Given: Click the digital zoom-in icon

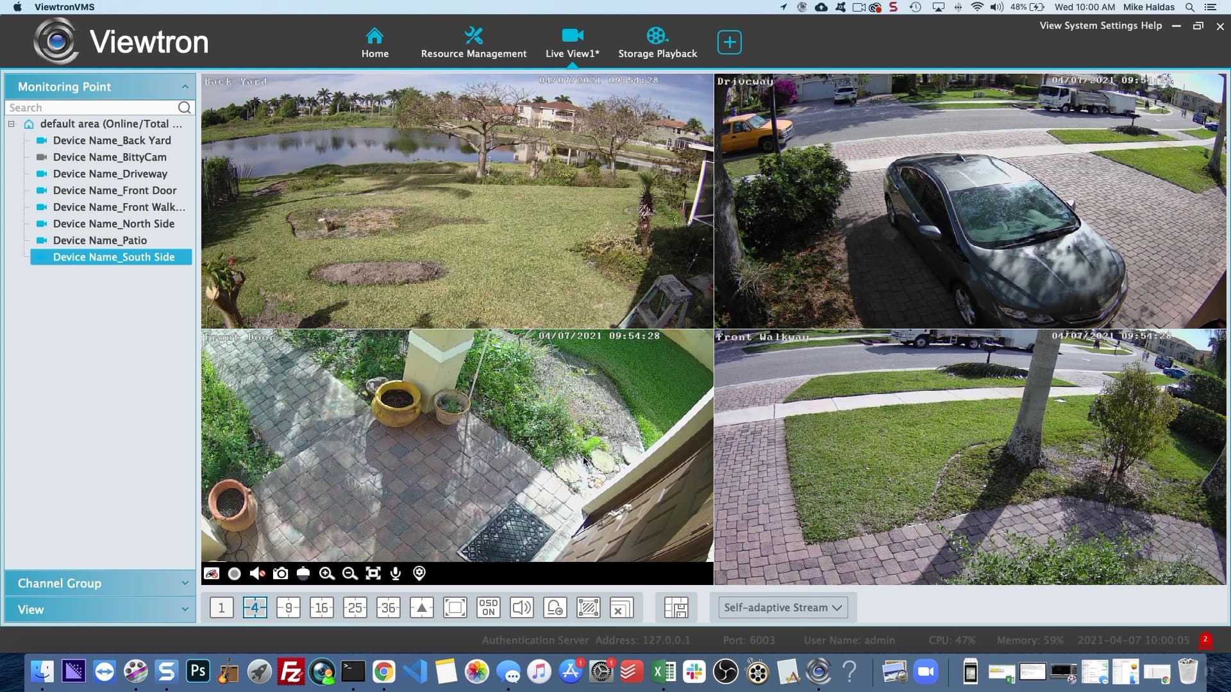Looking at the screenshot, I should (326, 573).
